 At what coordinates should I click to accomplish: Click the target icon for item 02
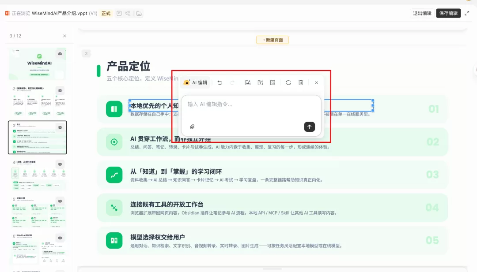pyautogui.click(x=114, y=142)
